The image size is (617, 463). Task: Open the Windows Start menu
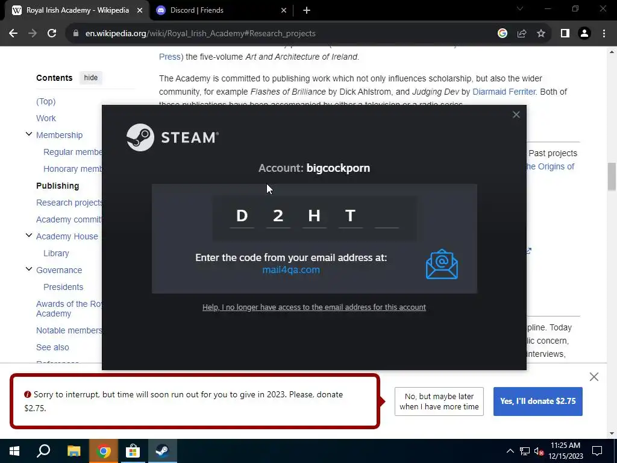click(14, 451)
